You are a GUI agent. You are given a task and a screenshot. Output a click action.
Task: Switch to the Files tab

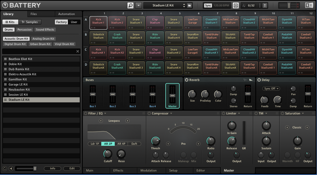(41, 14)
